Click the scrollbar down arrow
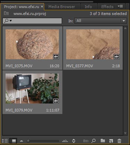130x145 pixels. [125, 133]
